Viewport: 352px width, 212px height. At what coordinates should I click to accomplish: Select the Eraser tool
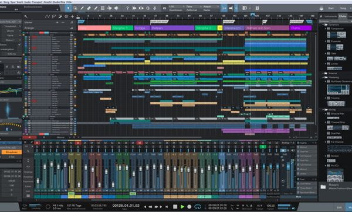89,8
